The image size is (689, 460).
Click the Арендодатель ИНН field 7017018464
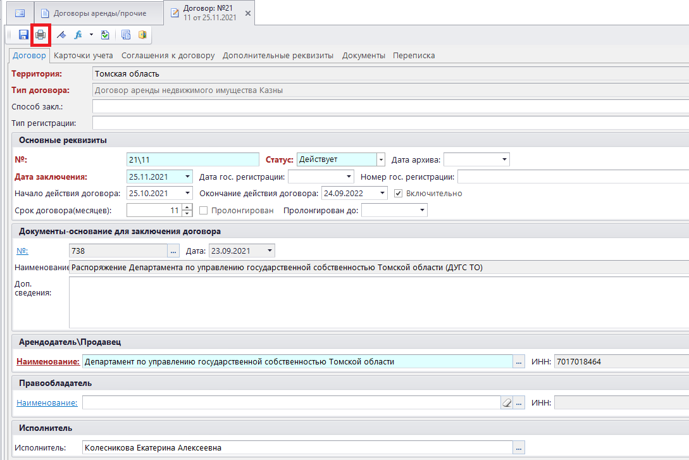621,361
